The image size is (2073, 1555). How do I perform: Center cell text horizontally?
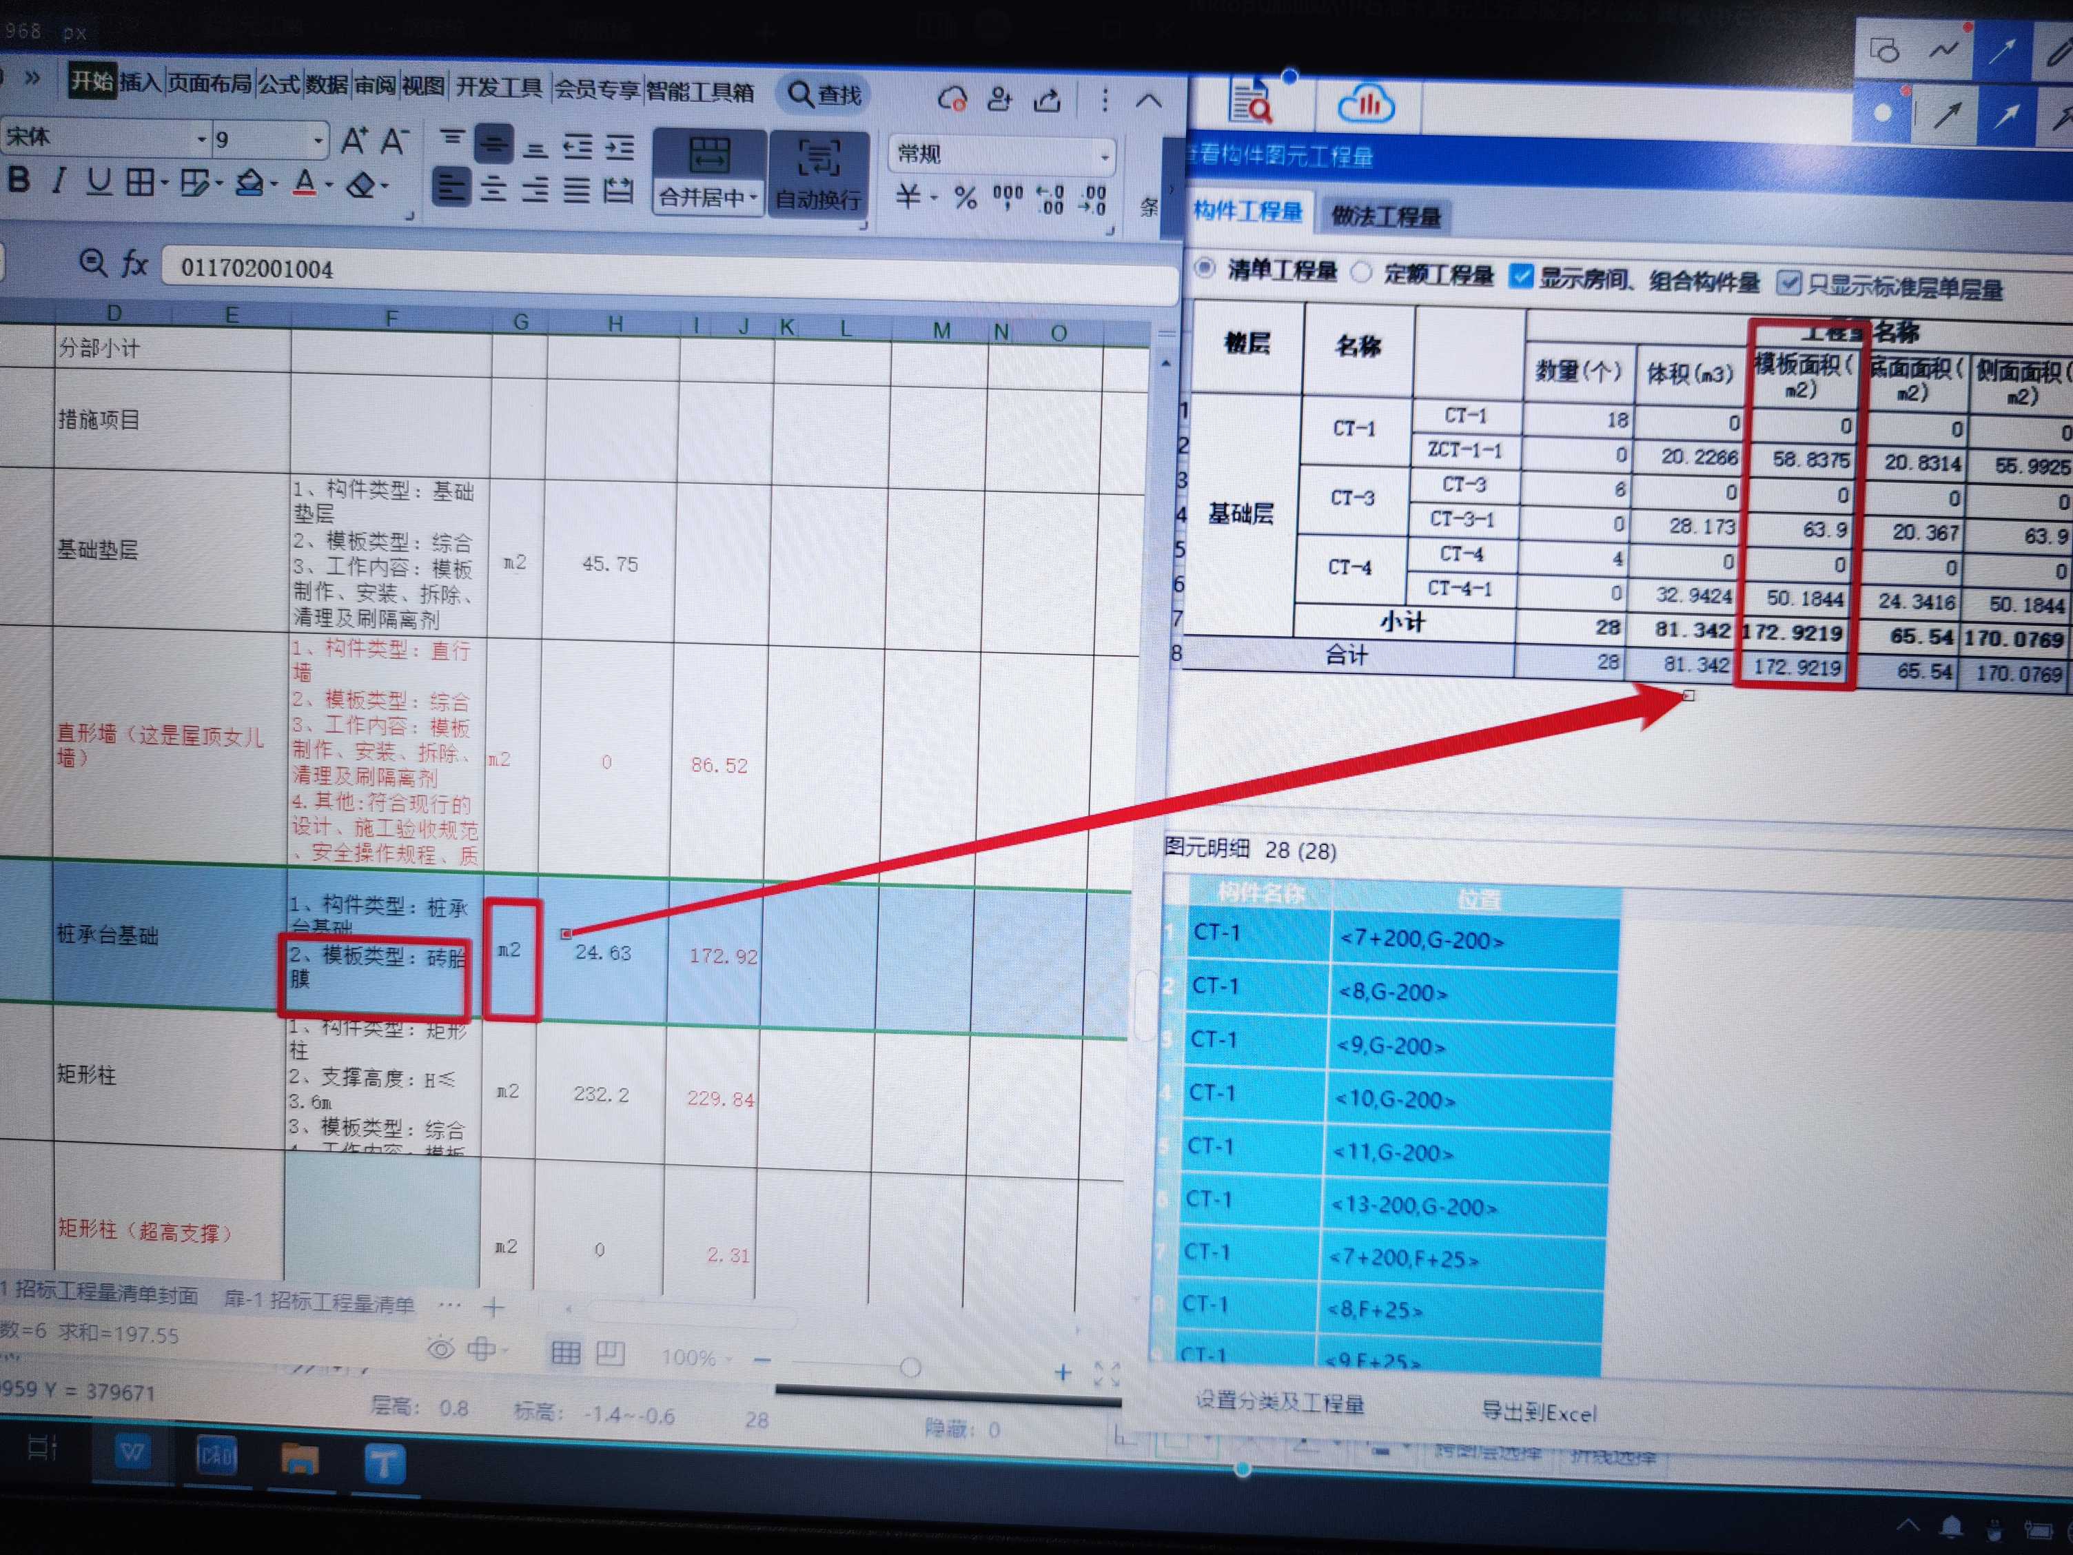[x=494, y=190]
